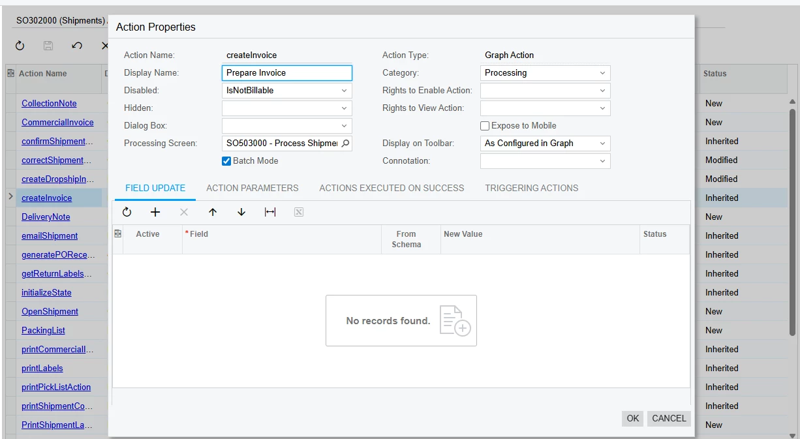Viewport: 800px width, 439px height.
Task: Move the selected field update row down
Action: coord(241,211)
